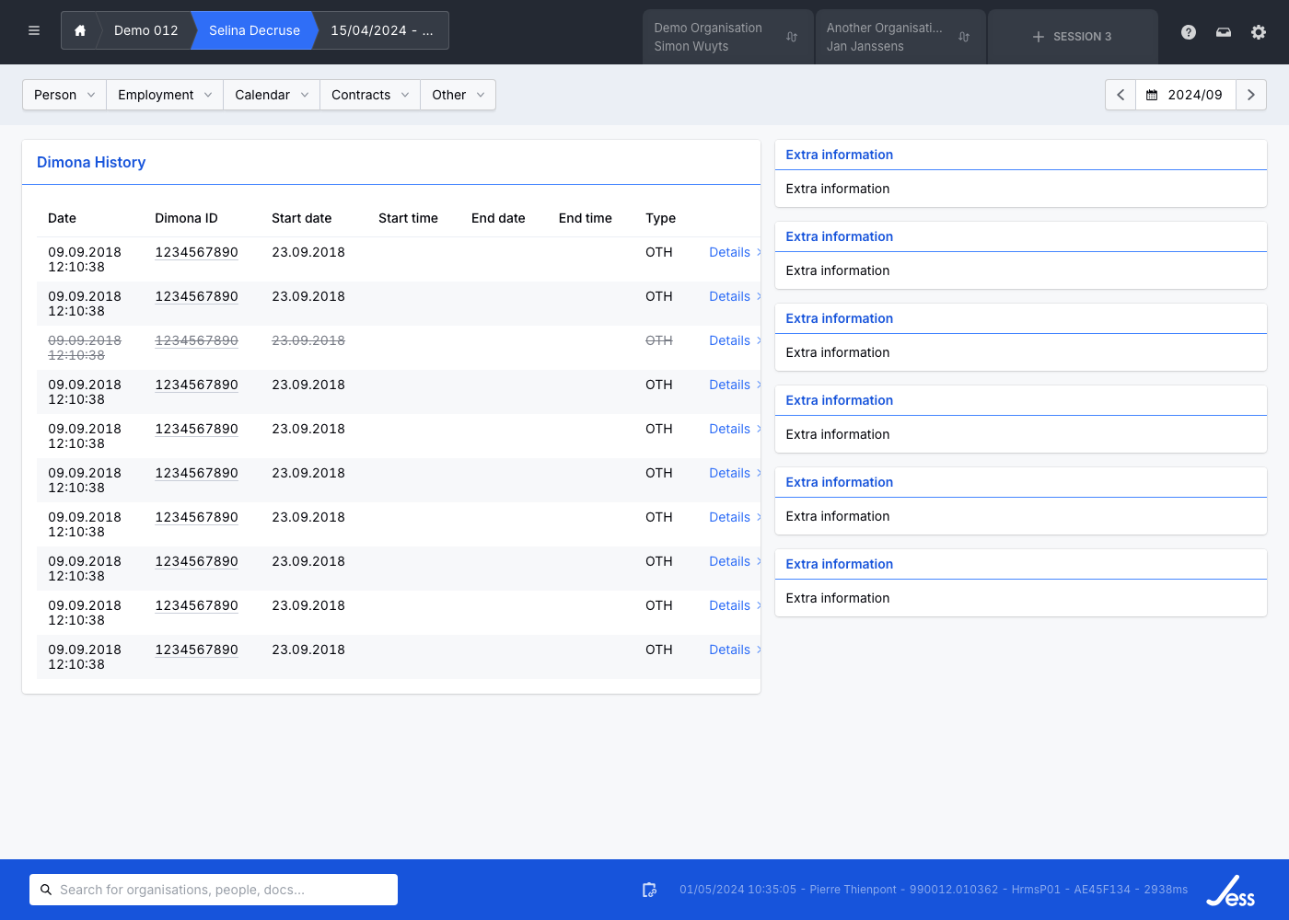Open the hamburger menu
The image size is (1289, 920).
tap(34, 30)
